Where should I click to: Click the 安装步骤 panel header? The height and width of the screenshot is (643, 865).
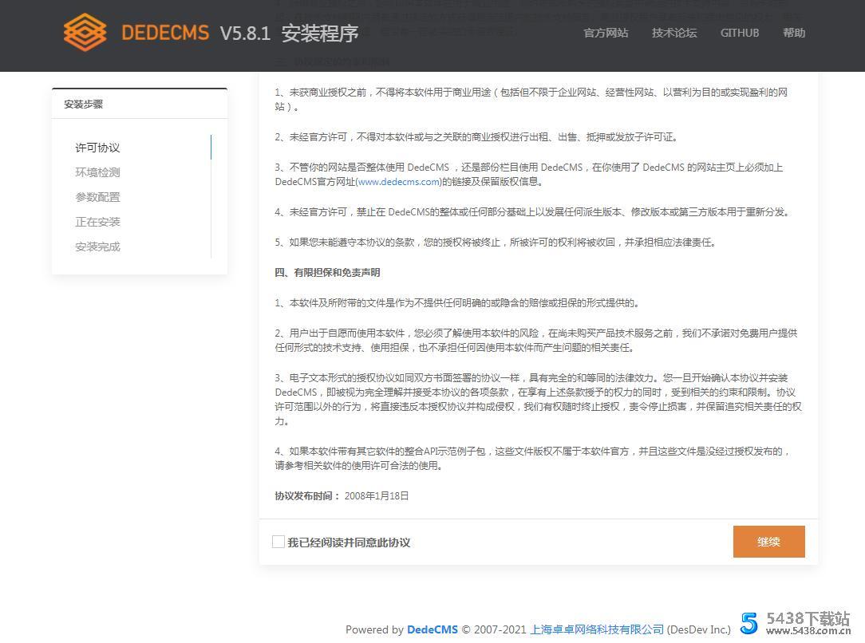coord(84,105)
